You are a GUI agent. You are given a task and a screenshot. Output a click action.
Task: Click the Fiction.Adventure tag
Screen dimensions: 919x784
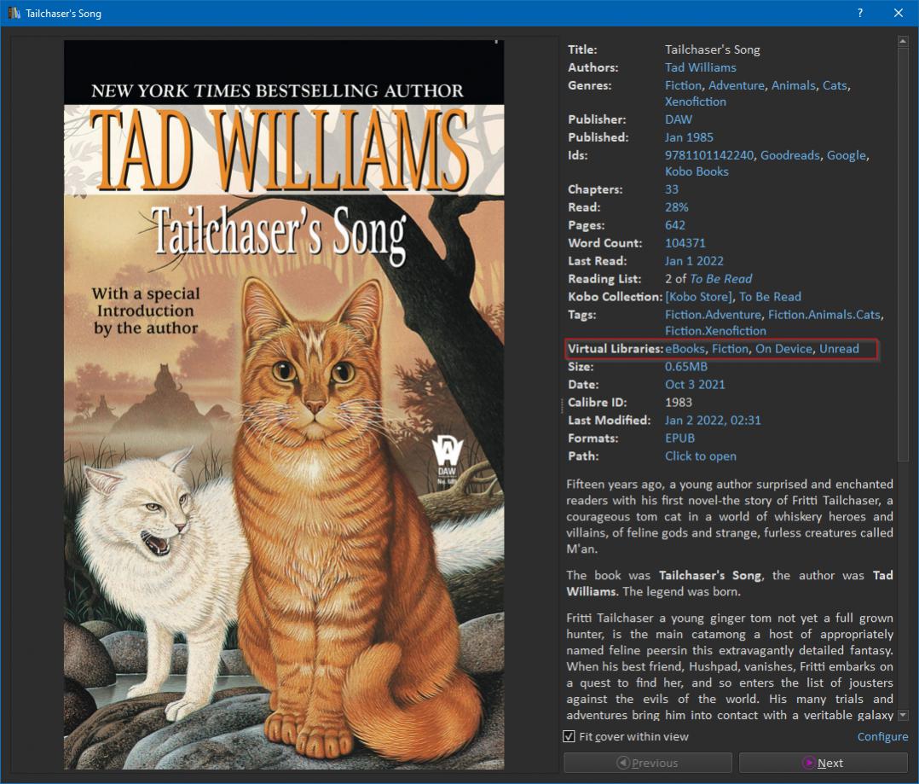(x=713, y=315)
